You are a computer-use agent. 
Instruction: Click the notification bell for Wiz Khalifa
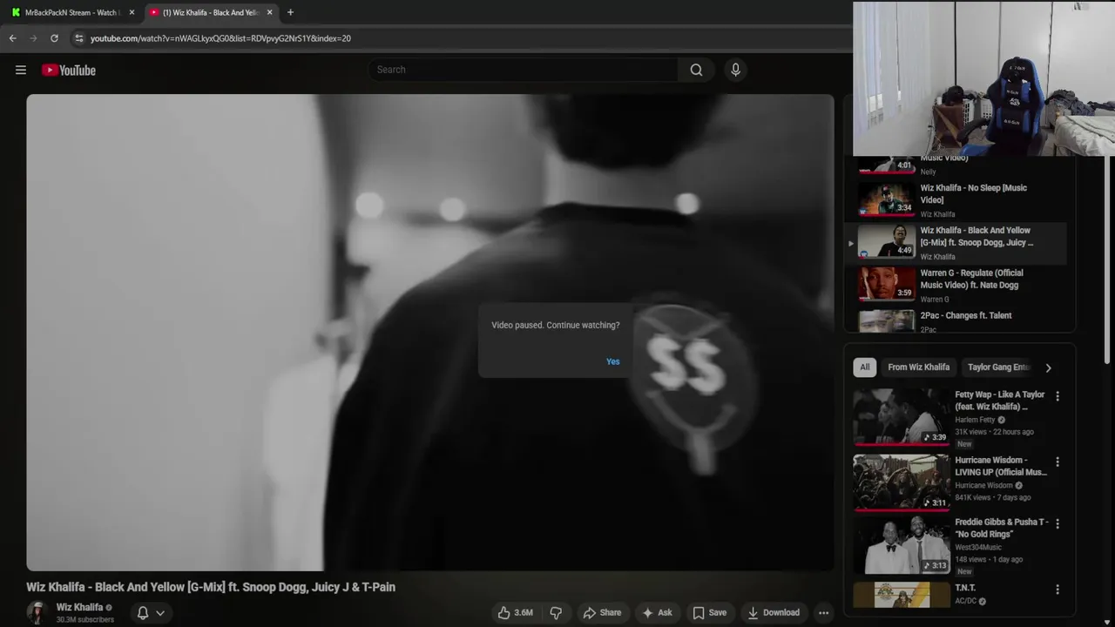[143, 613]
